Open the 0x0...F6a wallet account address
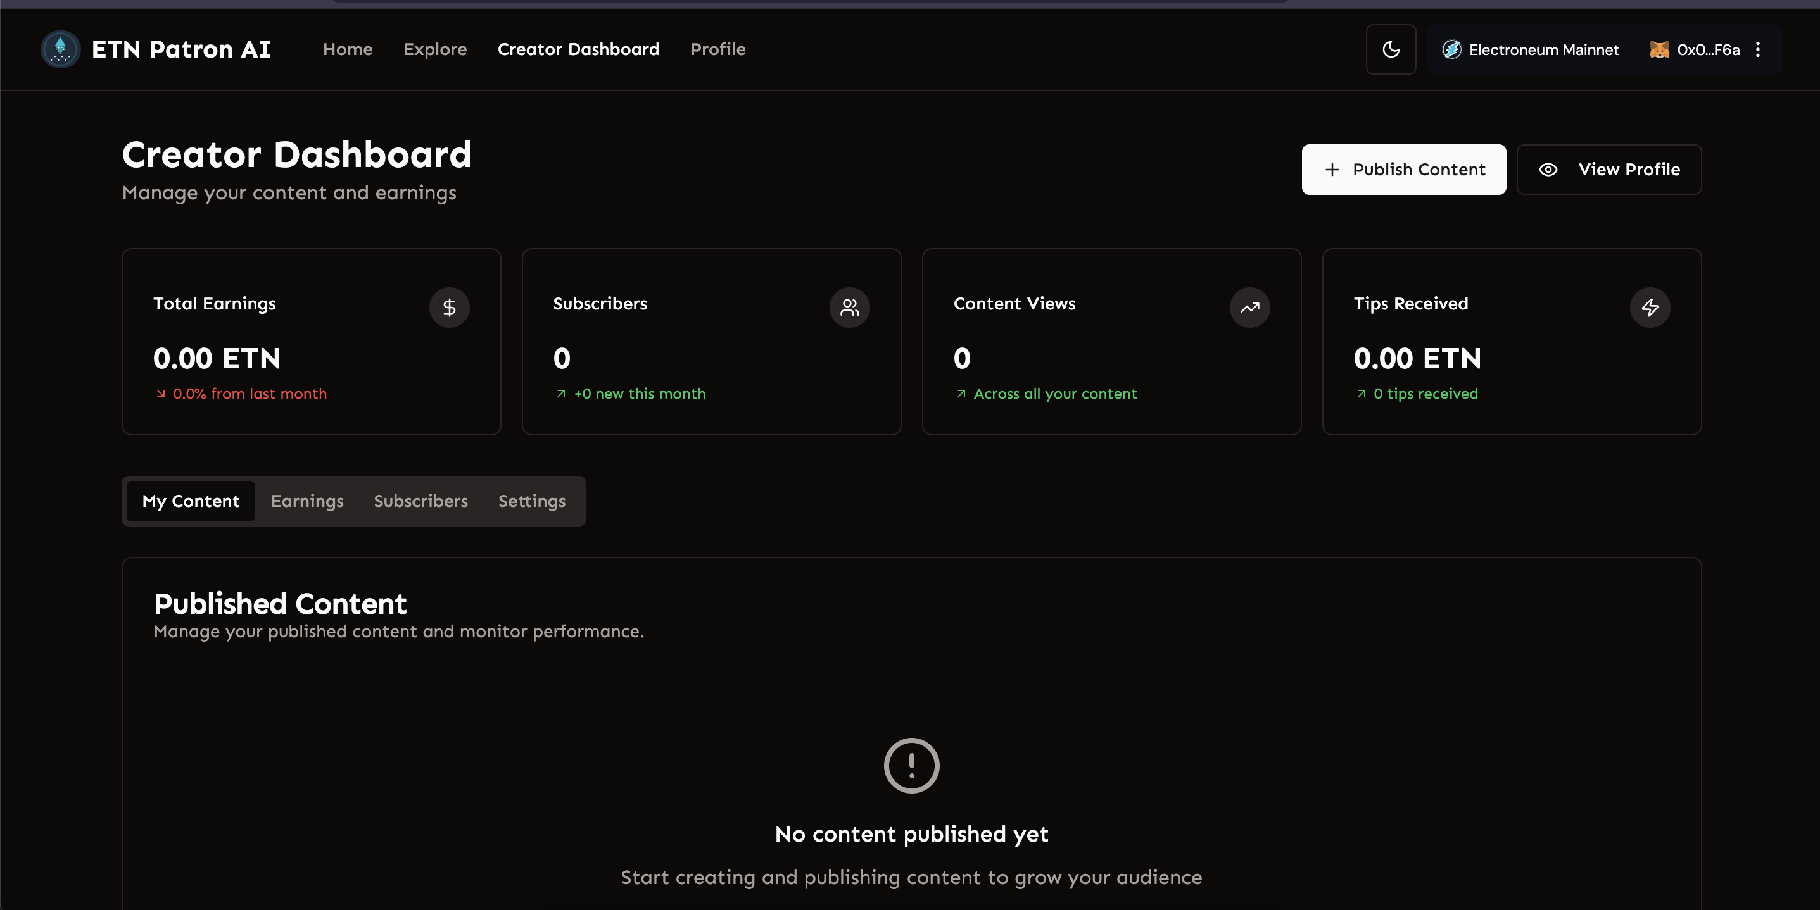This screenshot has height=910, width=1820. coord(1708,49)
